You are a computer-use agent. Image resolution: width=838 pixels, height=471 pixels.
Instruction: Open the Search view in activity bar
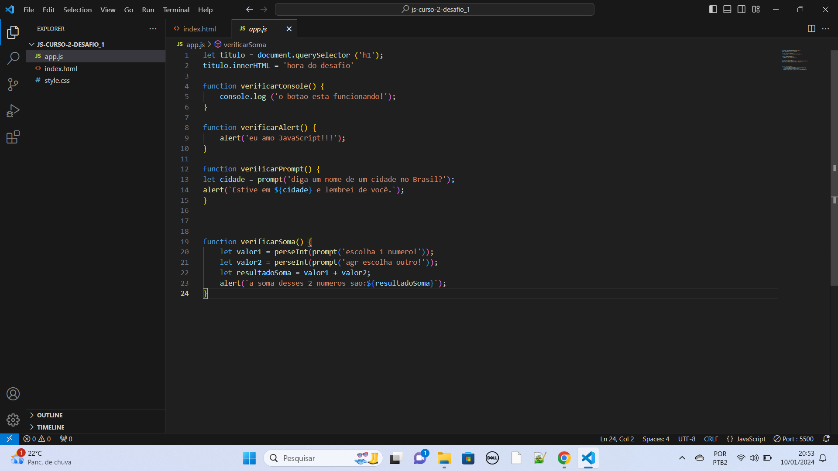(x=13, y=58)
